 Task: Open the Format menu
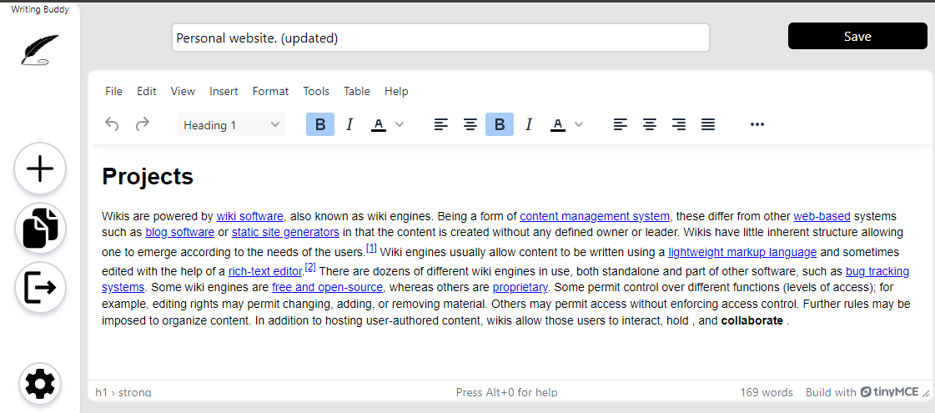[x=270, y=91]
